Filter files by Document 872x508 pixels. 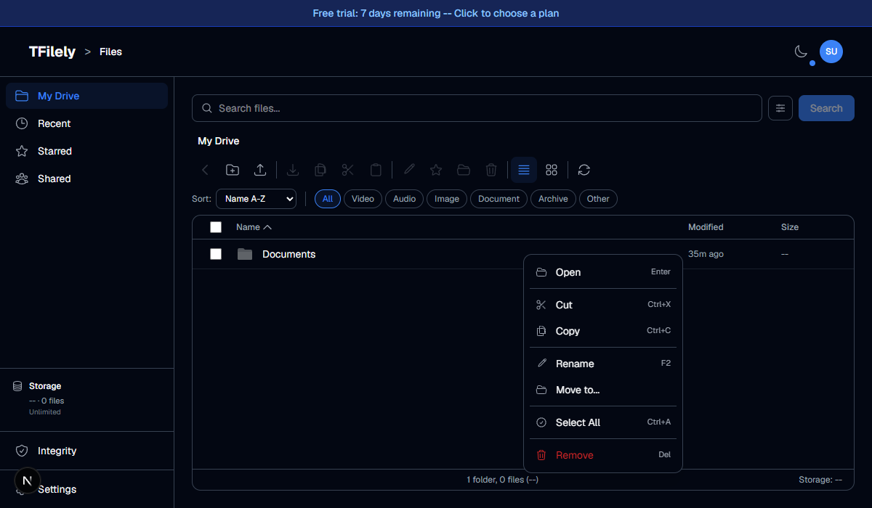(x=498, y=199)
